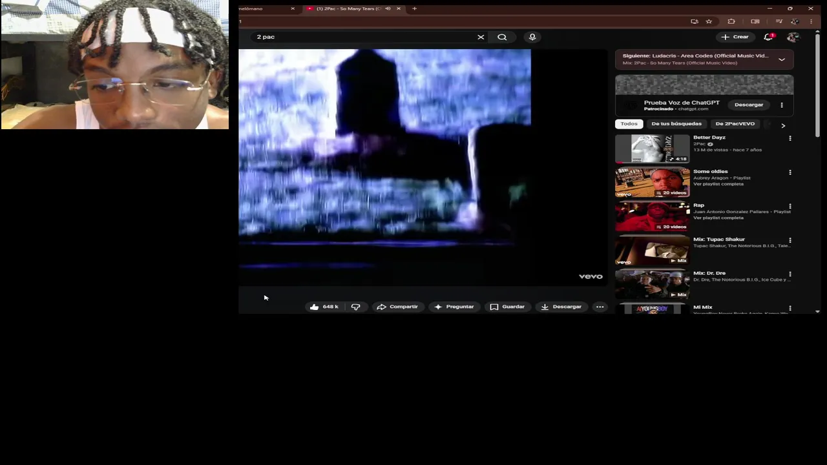This screenshot has width=827, height=465.
Task: Click the magnifying glass search button
Action: coord(502,37)
